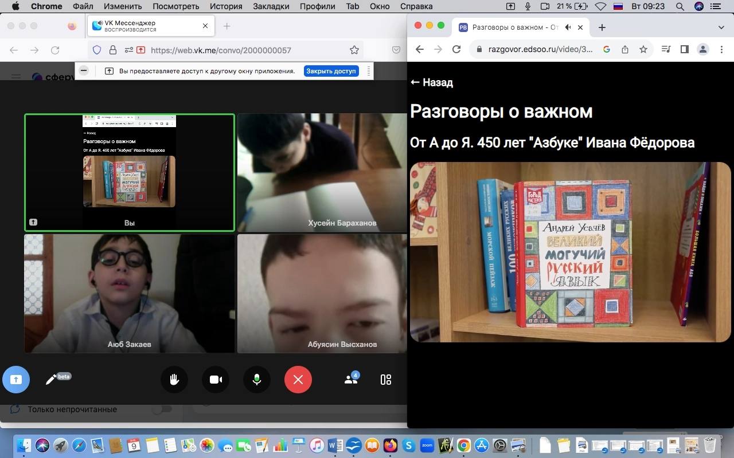
Task: Click the web.vk.me address bar
Action: click(221, 50)
